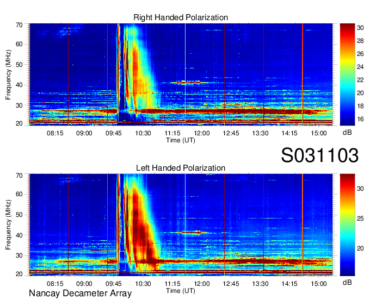Click the 10:30 time tick of the Left Handed plot

(x=143, y=284)
